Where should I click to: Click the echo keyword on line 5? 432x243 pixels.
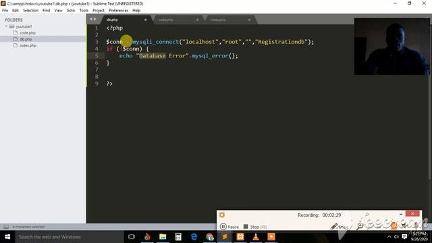126,56
